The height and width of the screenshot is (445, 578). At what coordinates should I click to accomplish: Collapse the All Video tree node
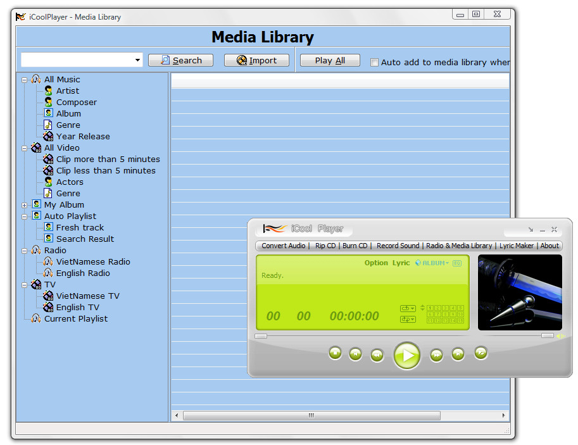(x=24, y=148)
